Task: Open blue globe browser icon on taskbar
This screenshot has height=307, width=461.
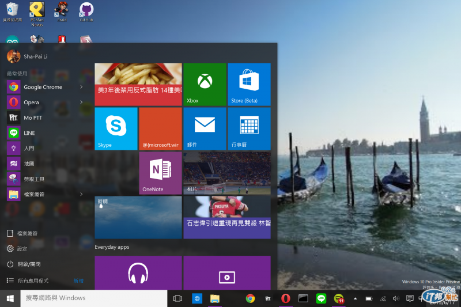Action: (197, 298)
